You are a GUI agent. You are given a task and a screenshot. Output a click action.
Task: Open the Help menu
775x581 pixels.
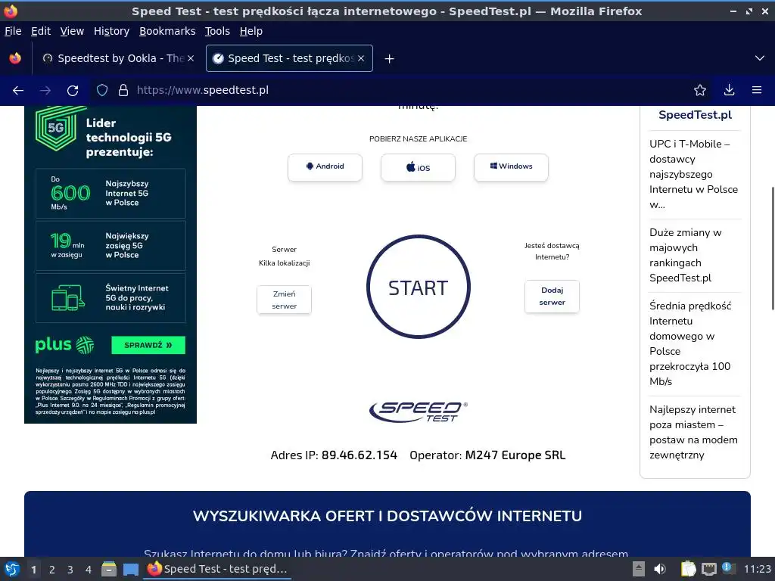(x=251, y=31)
